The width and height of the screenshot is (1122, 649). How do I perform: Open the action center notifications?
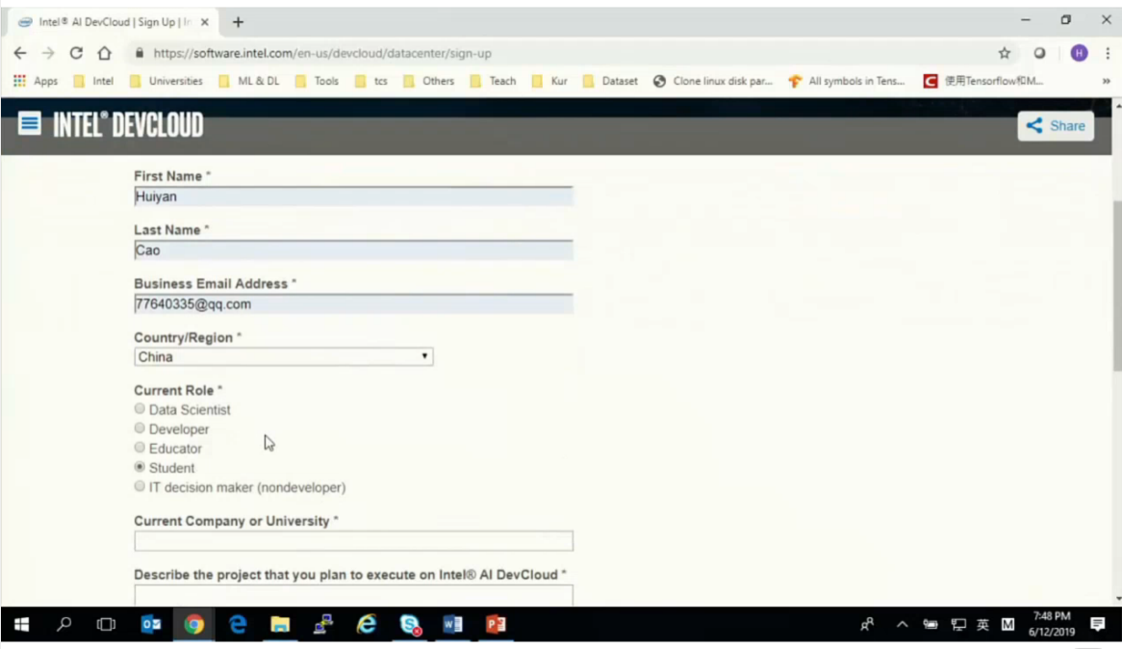point(1098,625)
